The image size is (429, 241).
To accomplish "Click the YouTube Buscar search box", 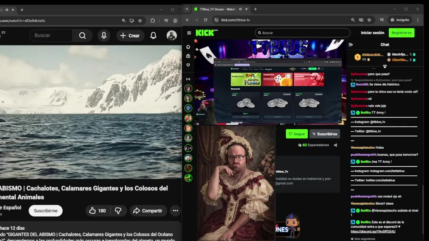I will tap(51, 35).
